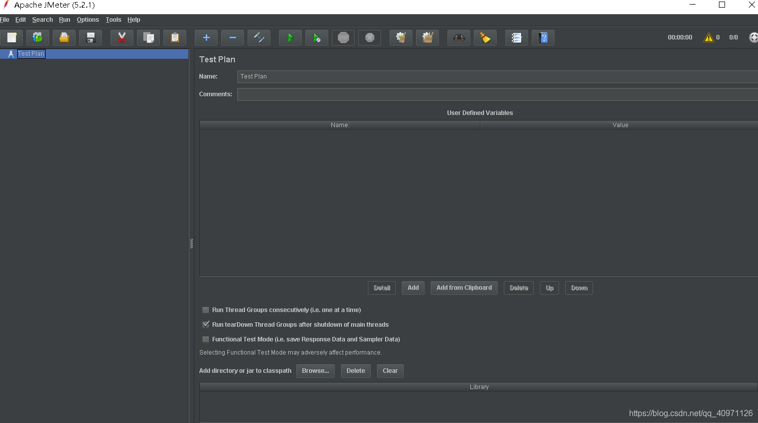Click the Cut scissors icon

[122, 37]
